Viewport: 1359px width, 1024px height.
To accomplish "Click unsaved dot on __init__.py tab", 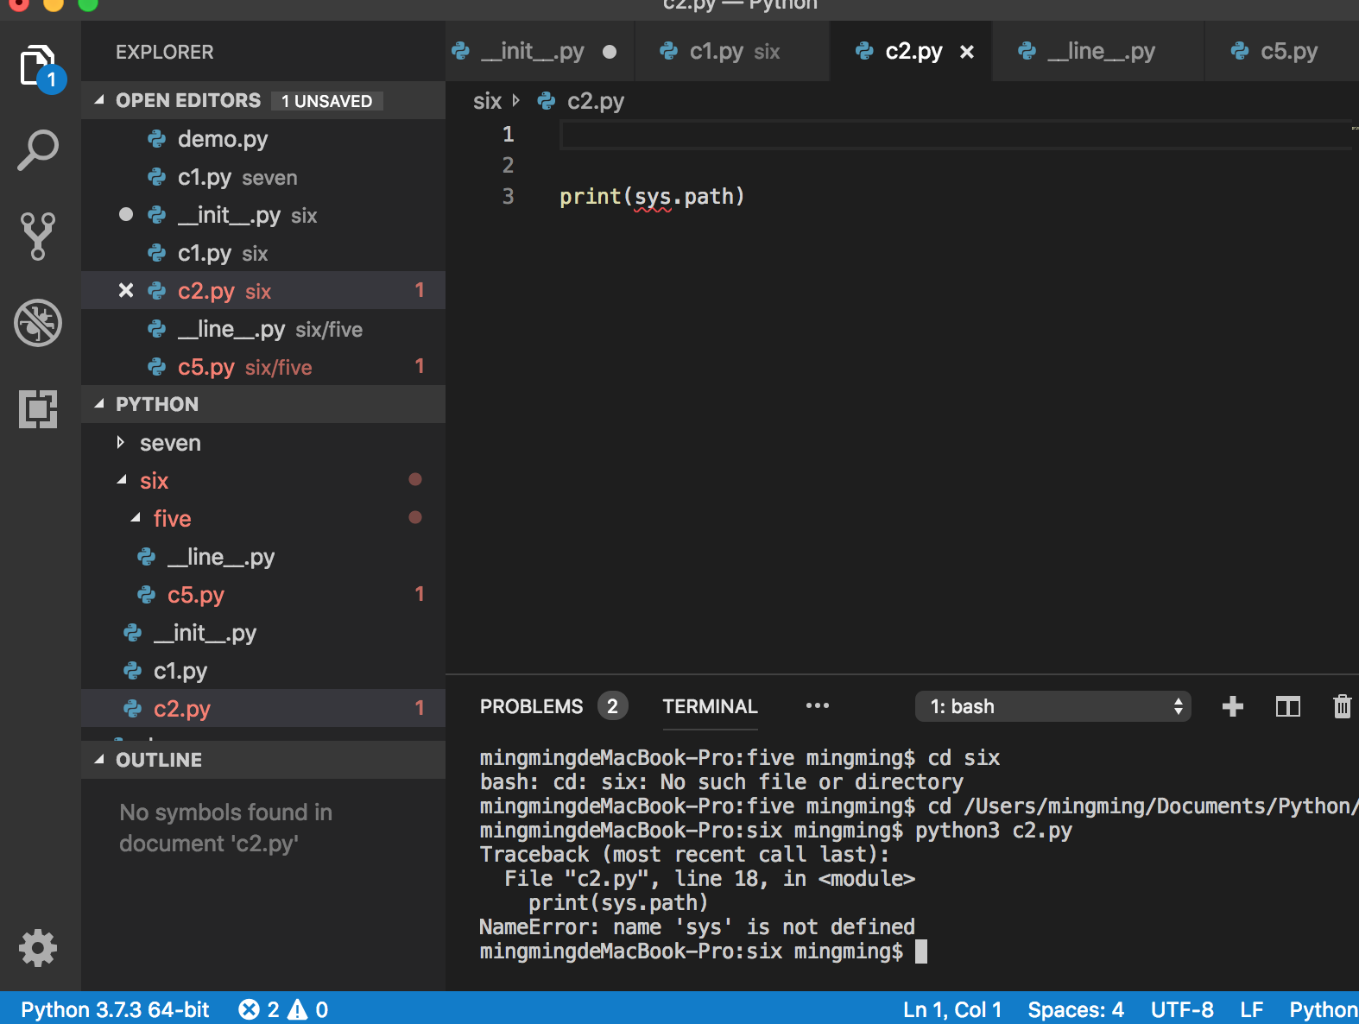I will (610, 52).
